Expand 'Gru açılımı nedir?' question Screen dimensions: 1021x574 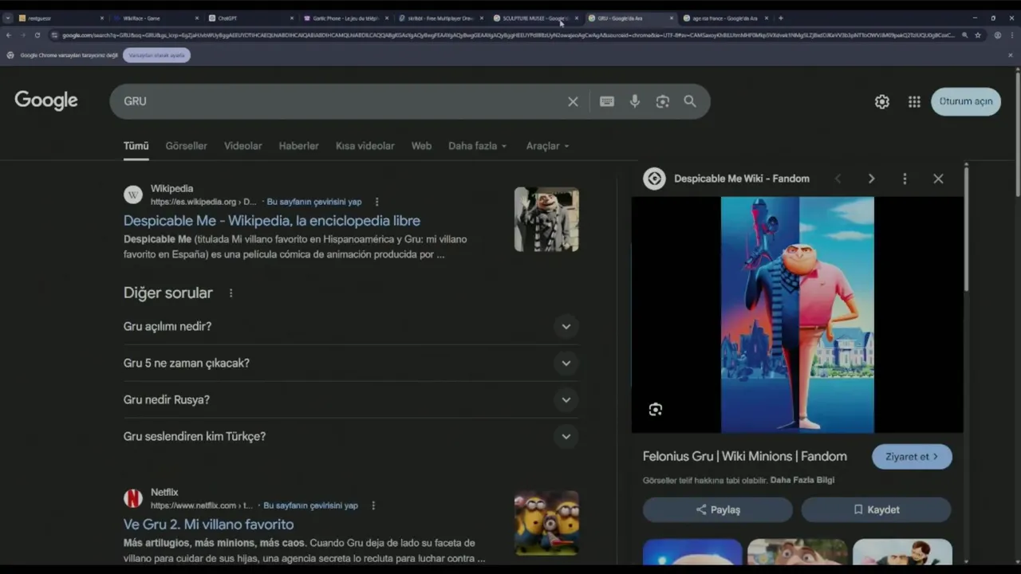coord(351,326)
